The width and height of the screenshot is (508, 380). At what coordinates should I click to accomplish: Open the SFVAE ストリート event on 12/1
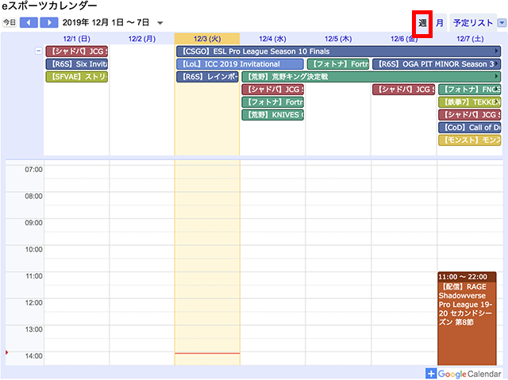77,77
